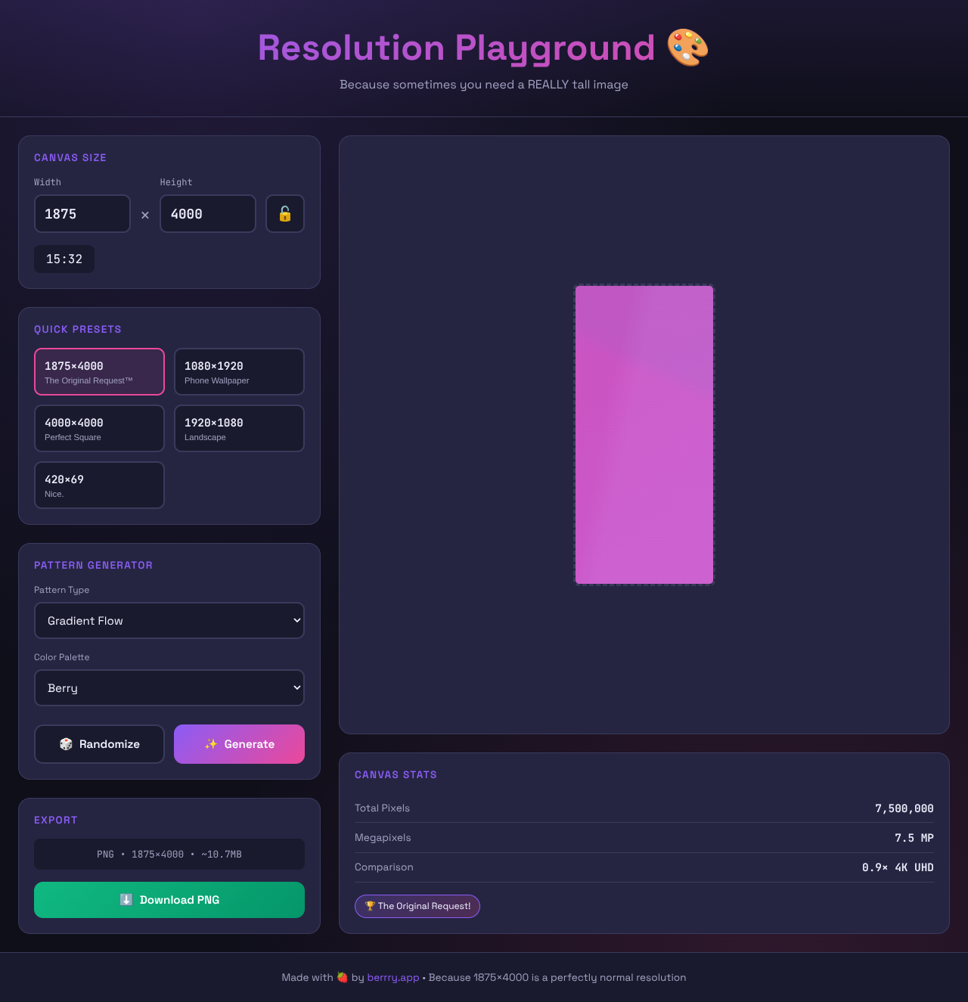Select the 1080×1920 Phone Wallpaper preset
Image resolution: width=968 pixels, height=1002 pixels.
[239, 371]
